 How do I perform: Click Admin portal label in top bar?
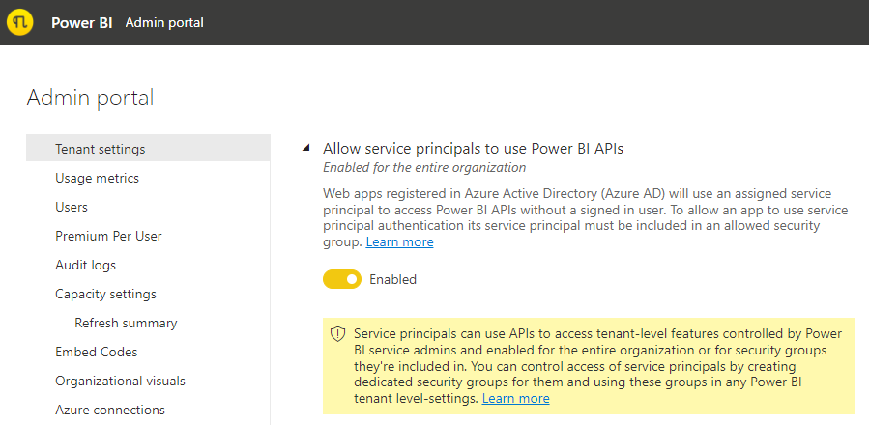pyautogui.click(x=164, y=22)
